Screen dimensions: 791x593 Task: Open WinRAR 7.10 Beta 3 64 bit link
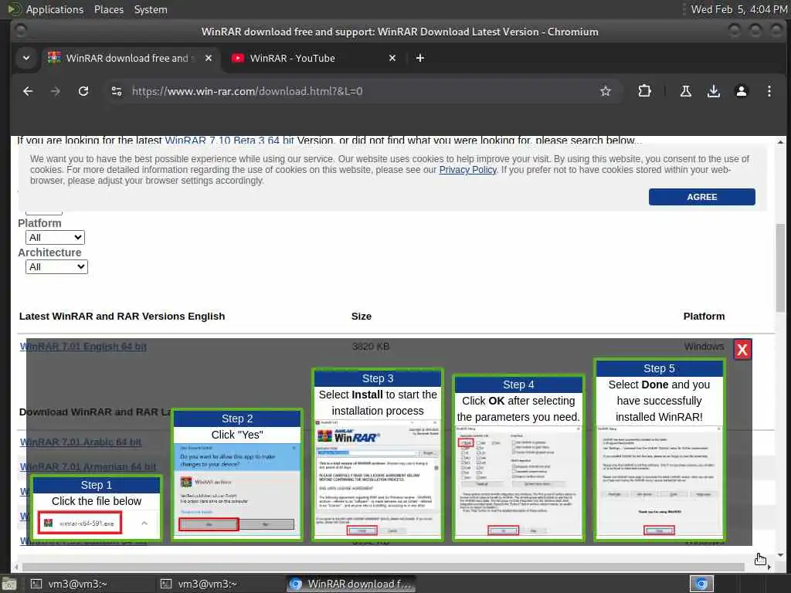point(229,141)
